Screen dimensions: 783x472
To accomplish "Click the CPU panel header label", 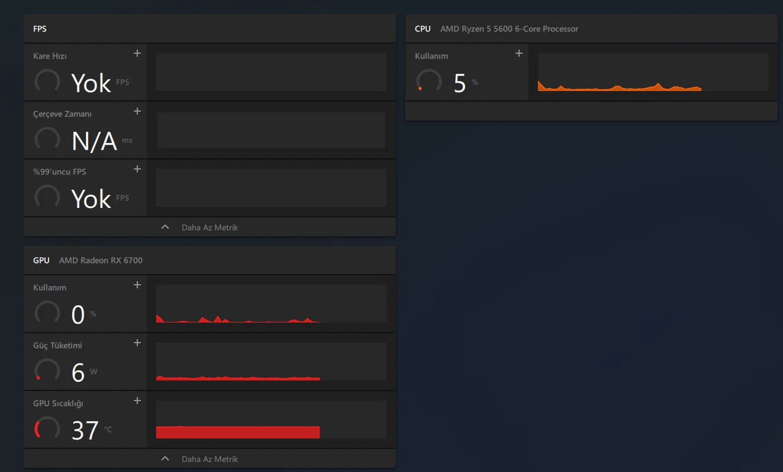I will tap(423, 29).
